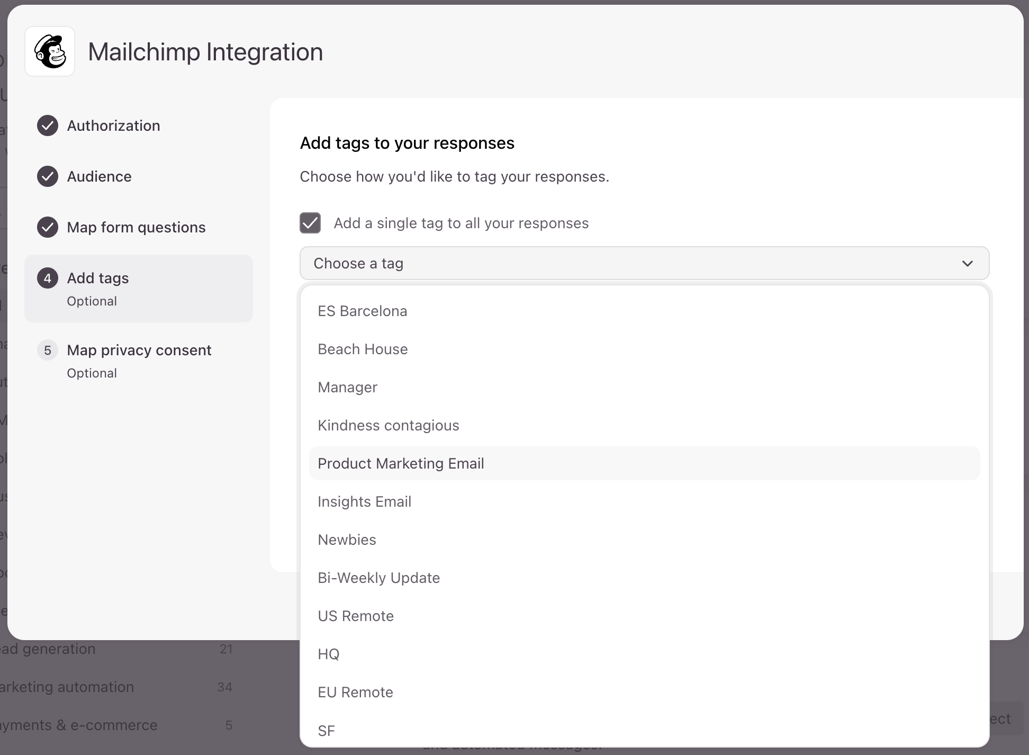Image resolution: width=1029 pixels, height=755 pixels.
Task: Click the Mailchimp Integration title
Action: click(205, 52)
